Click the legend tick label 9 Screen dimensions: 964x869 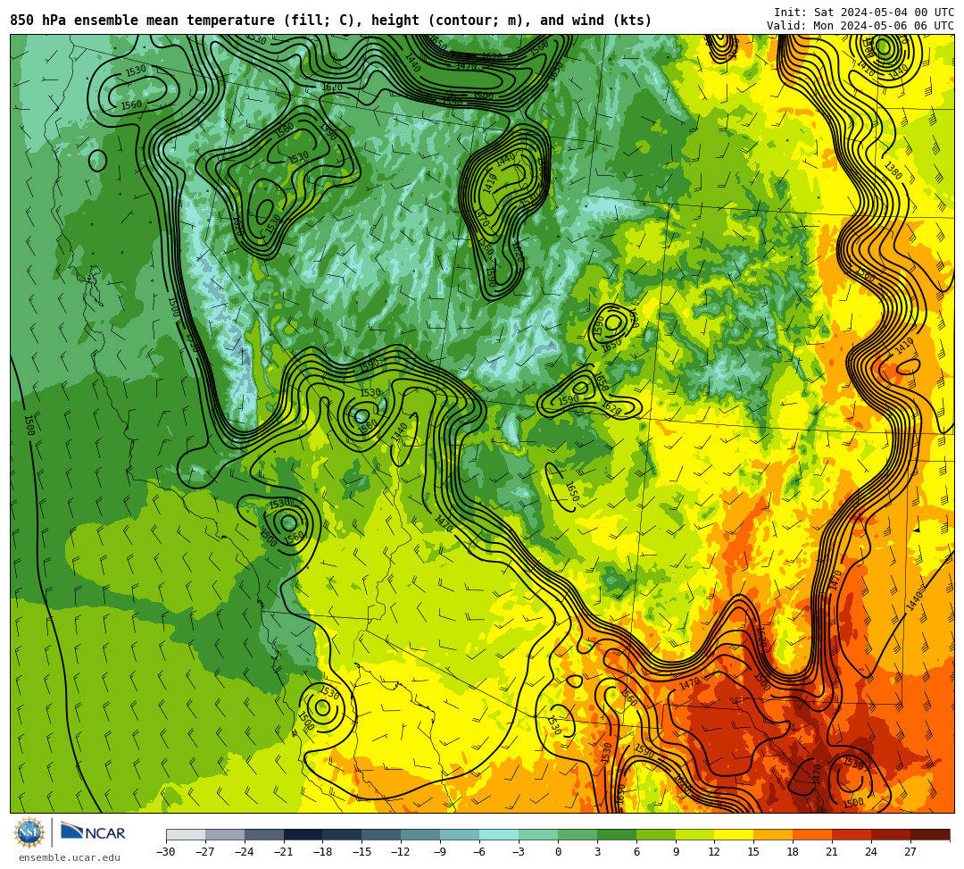(676, 852)
